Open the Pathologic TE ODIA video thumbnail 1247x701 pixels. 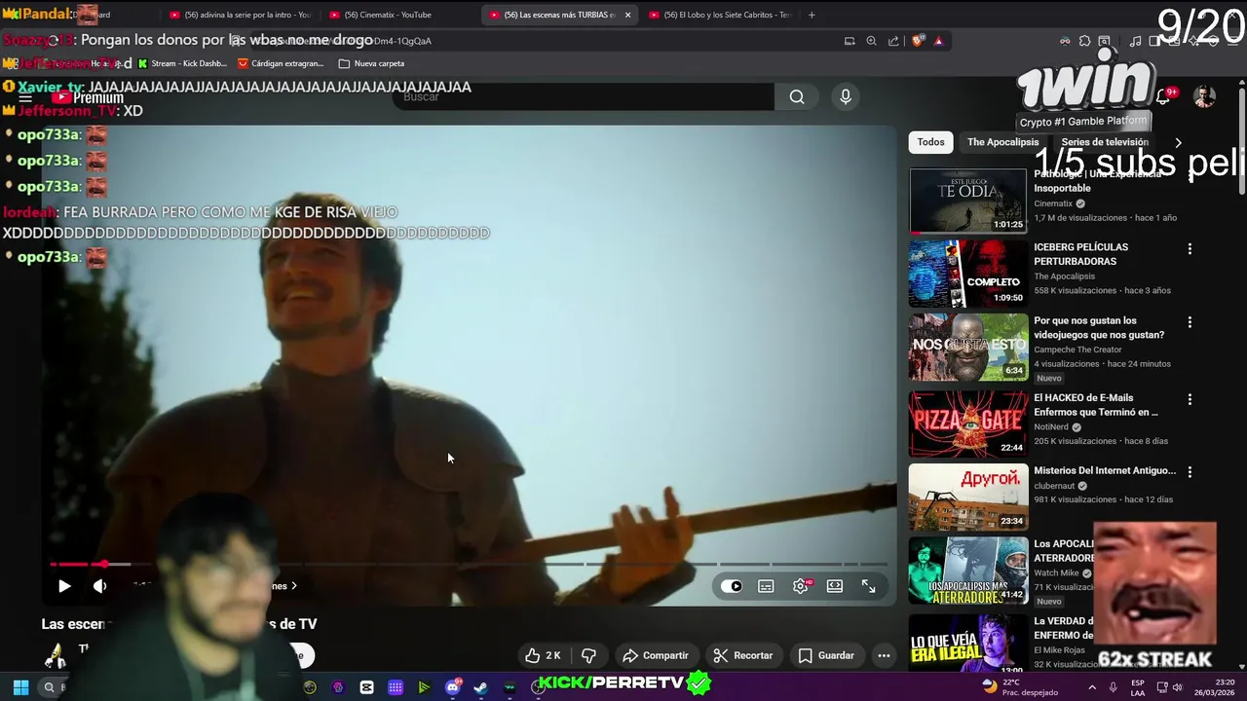[x=968, y=201]
